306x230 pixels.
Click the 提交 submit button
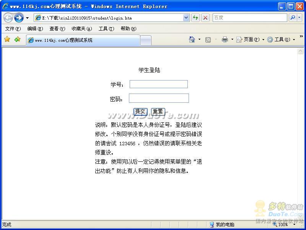click(x=140, y=112)
